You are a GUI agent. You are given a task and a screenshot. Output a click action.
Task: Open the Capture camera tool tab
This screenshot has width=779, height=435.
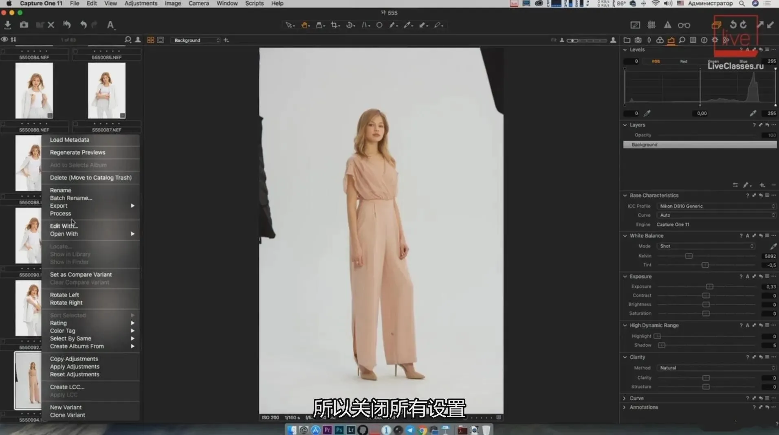pyautogui.click(x=638, y=40)
